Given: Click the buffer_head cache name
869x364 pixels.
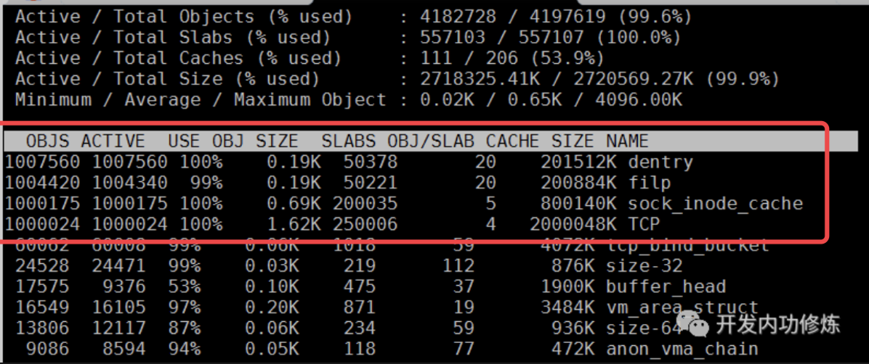Looking at the screenshot, I should 666,287.
